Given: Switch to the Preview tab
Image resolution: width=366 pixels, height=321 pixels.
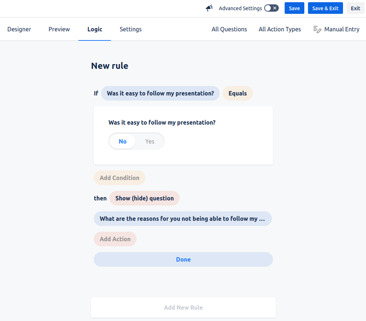Looking at the screenshot, I should click(x=59, y=29).
